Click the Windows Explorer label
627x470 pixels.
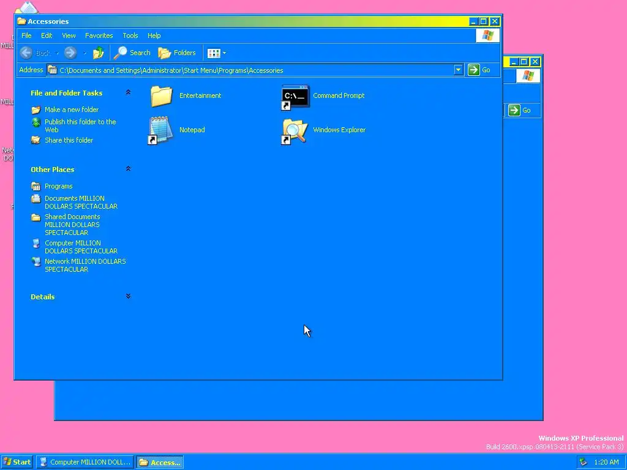pyautogui.click(x=339, y=130)
